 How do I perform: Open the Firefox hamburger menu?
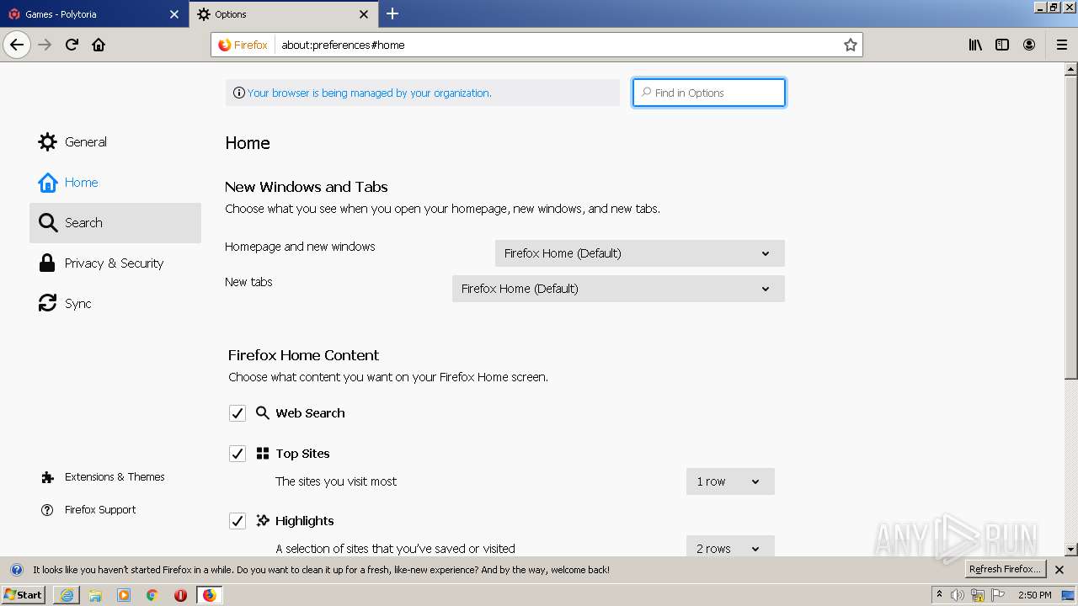(1062, 45)
